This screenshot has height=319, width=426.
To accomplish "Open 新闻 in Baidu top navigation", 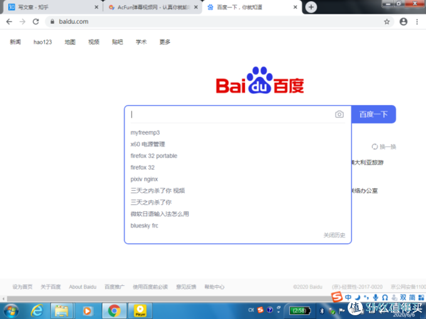I will [x=15, y=42].
